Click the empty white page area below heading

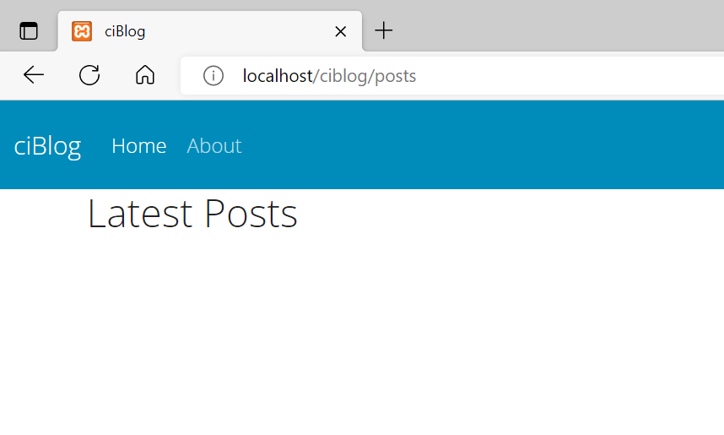[362, 333]
